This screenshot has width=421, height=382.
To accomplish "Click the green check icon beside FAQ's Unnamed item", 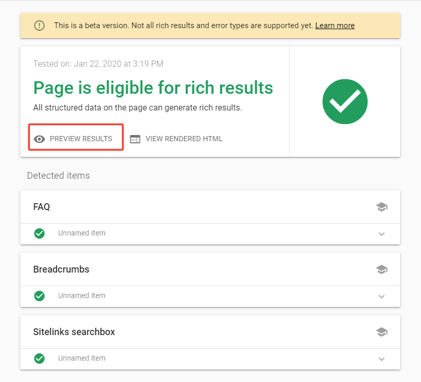I will click(x=39, y=233).
